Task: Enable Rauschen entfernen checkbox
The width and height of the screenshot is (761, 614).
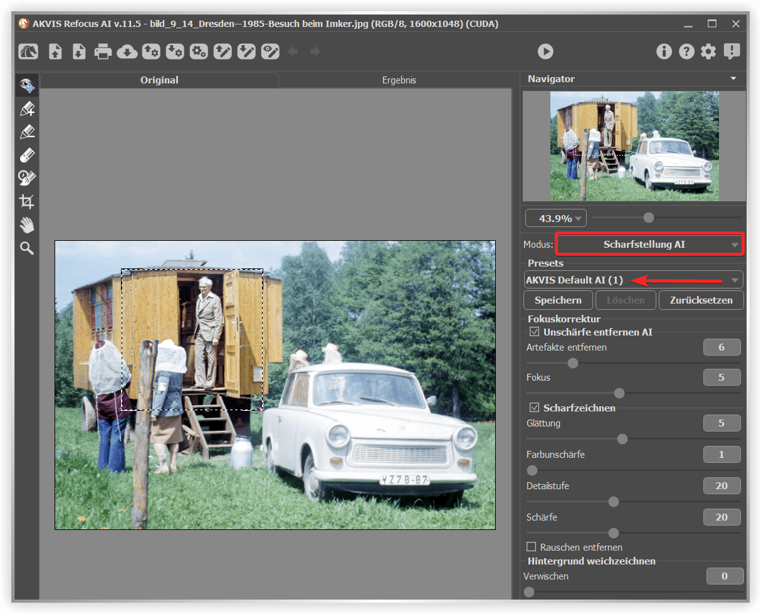Action: point(532,547)
